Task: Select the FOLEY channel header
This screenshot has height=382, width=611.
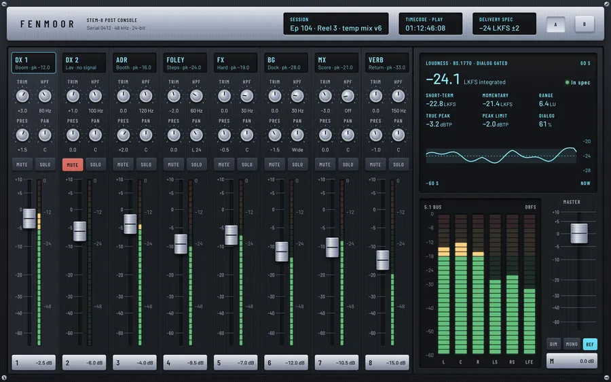Action: pos(185,63)
